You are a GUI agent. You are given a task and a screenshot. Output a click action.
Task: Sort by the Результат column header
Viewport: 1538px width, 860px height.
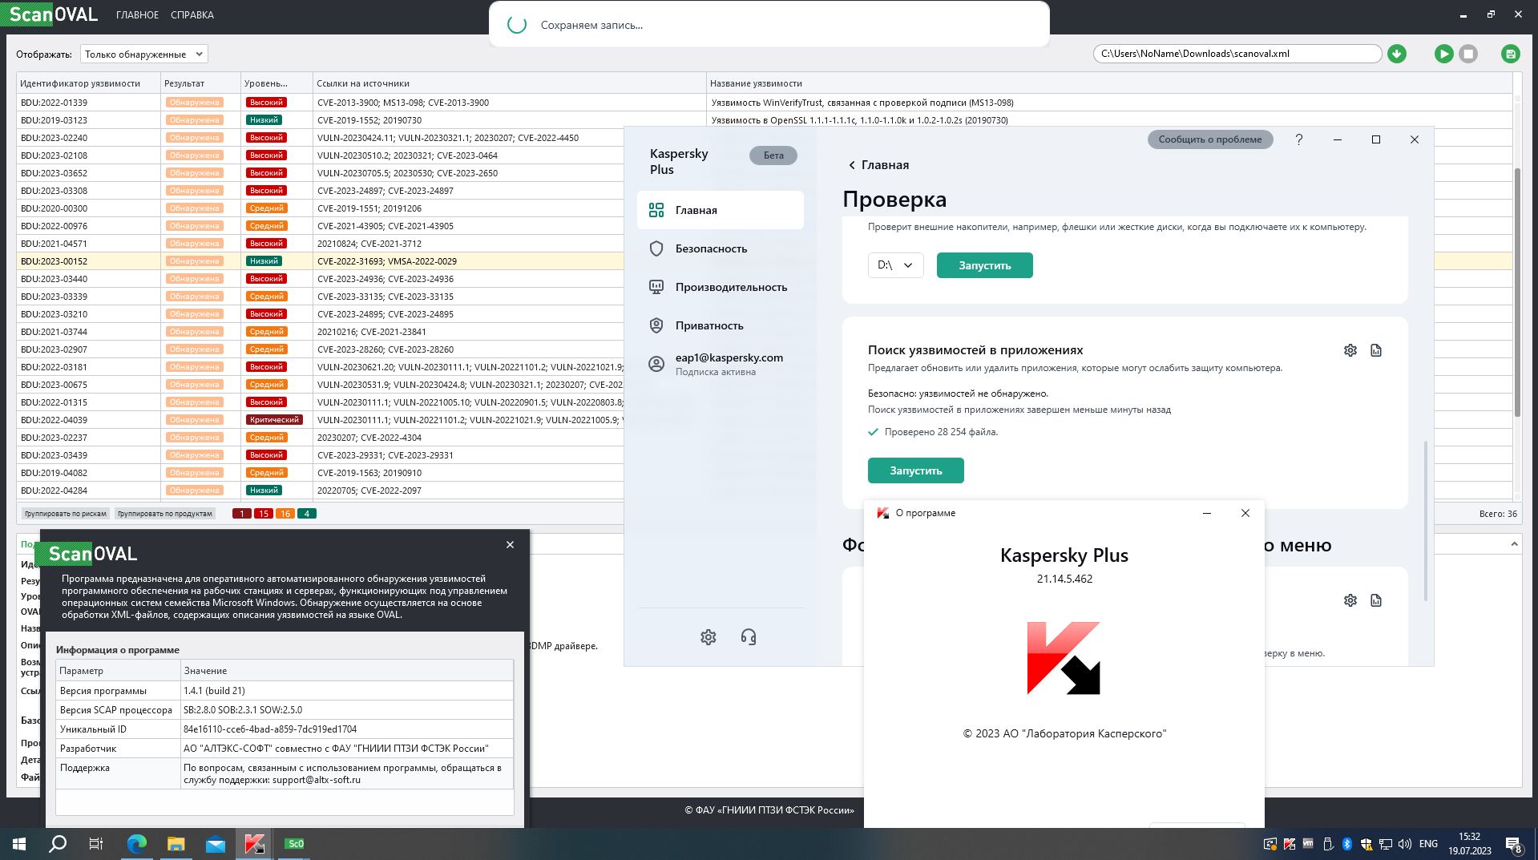[200, 83]
